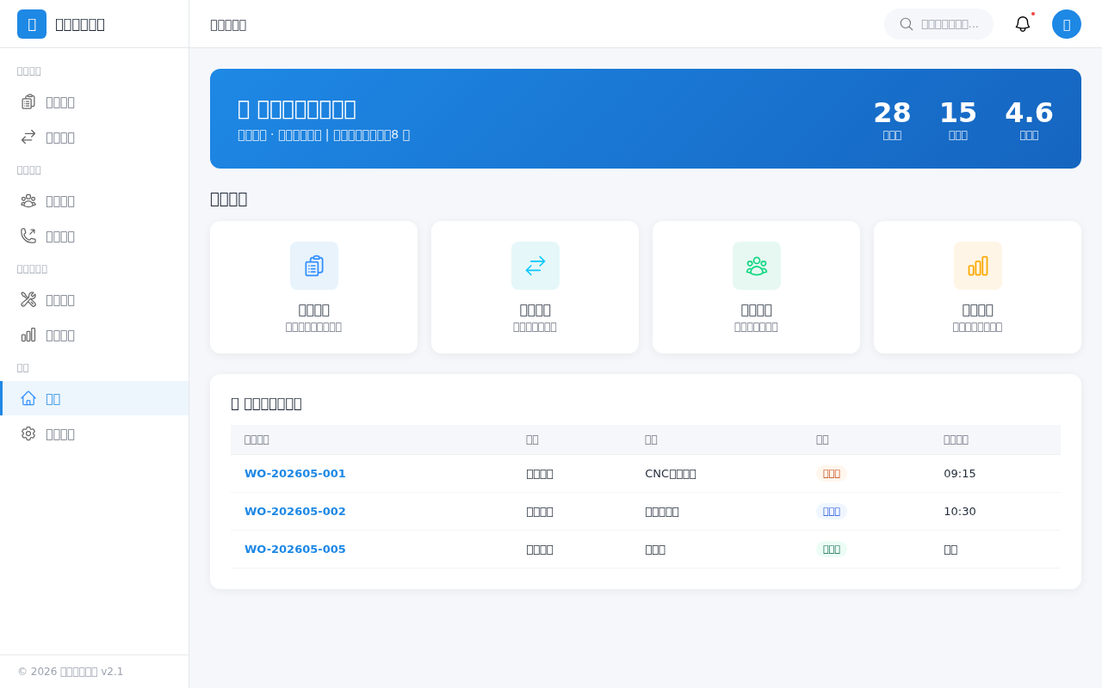Click the banner statistic showing 4.6
The image size is (1102, 688).
pos(1029,120)
